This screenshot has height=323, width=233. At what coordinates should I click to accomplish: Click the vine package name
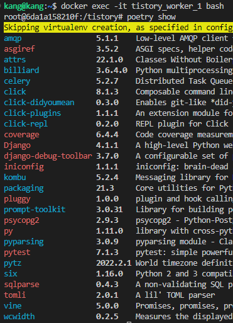click(13, 306)
